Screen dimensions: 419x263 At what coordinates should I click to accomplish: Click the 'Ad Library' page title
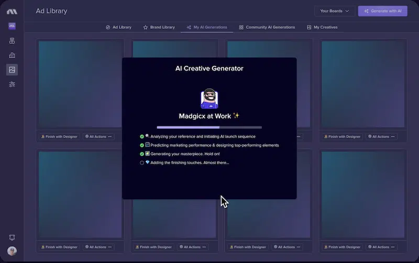click(x=51, y=11)
